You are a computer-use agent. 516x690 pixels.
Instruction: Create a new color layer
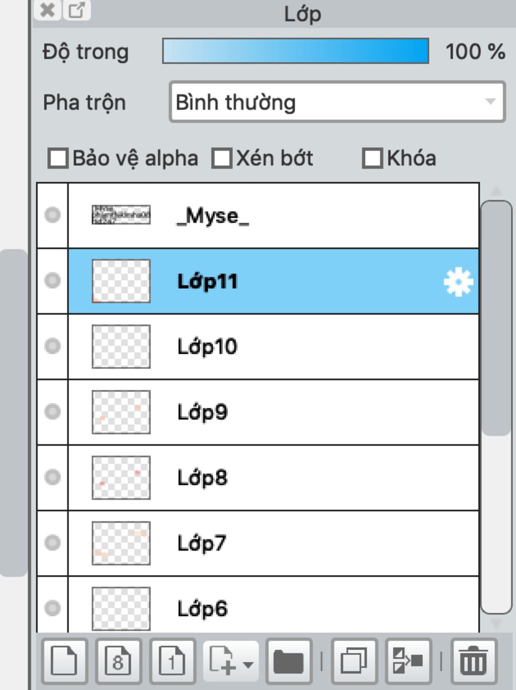(64, 660)
